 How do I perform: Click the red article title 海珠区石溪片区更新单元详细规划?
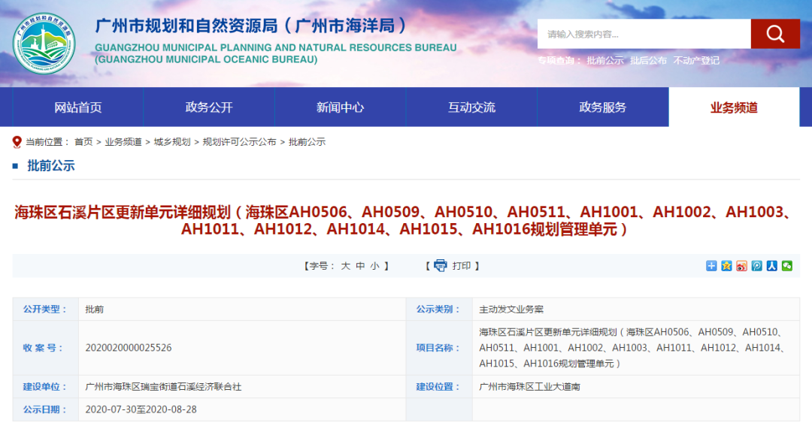pyautogui.click(x=406, y=220)
